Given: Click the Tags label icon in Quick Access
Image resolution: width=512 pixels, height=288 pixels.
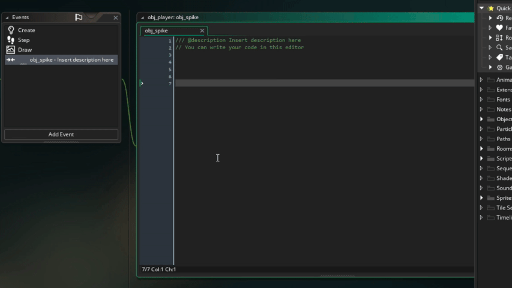Looking at the screenshot, I should point(500,57).
